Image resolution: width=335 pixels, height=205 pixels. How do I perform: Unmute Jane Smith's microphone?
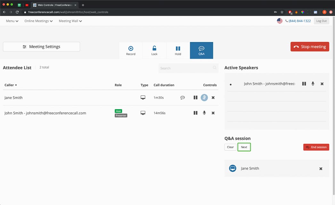(204, 98)
